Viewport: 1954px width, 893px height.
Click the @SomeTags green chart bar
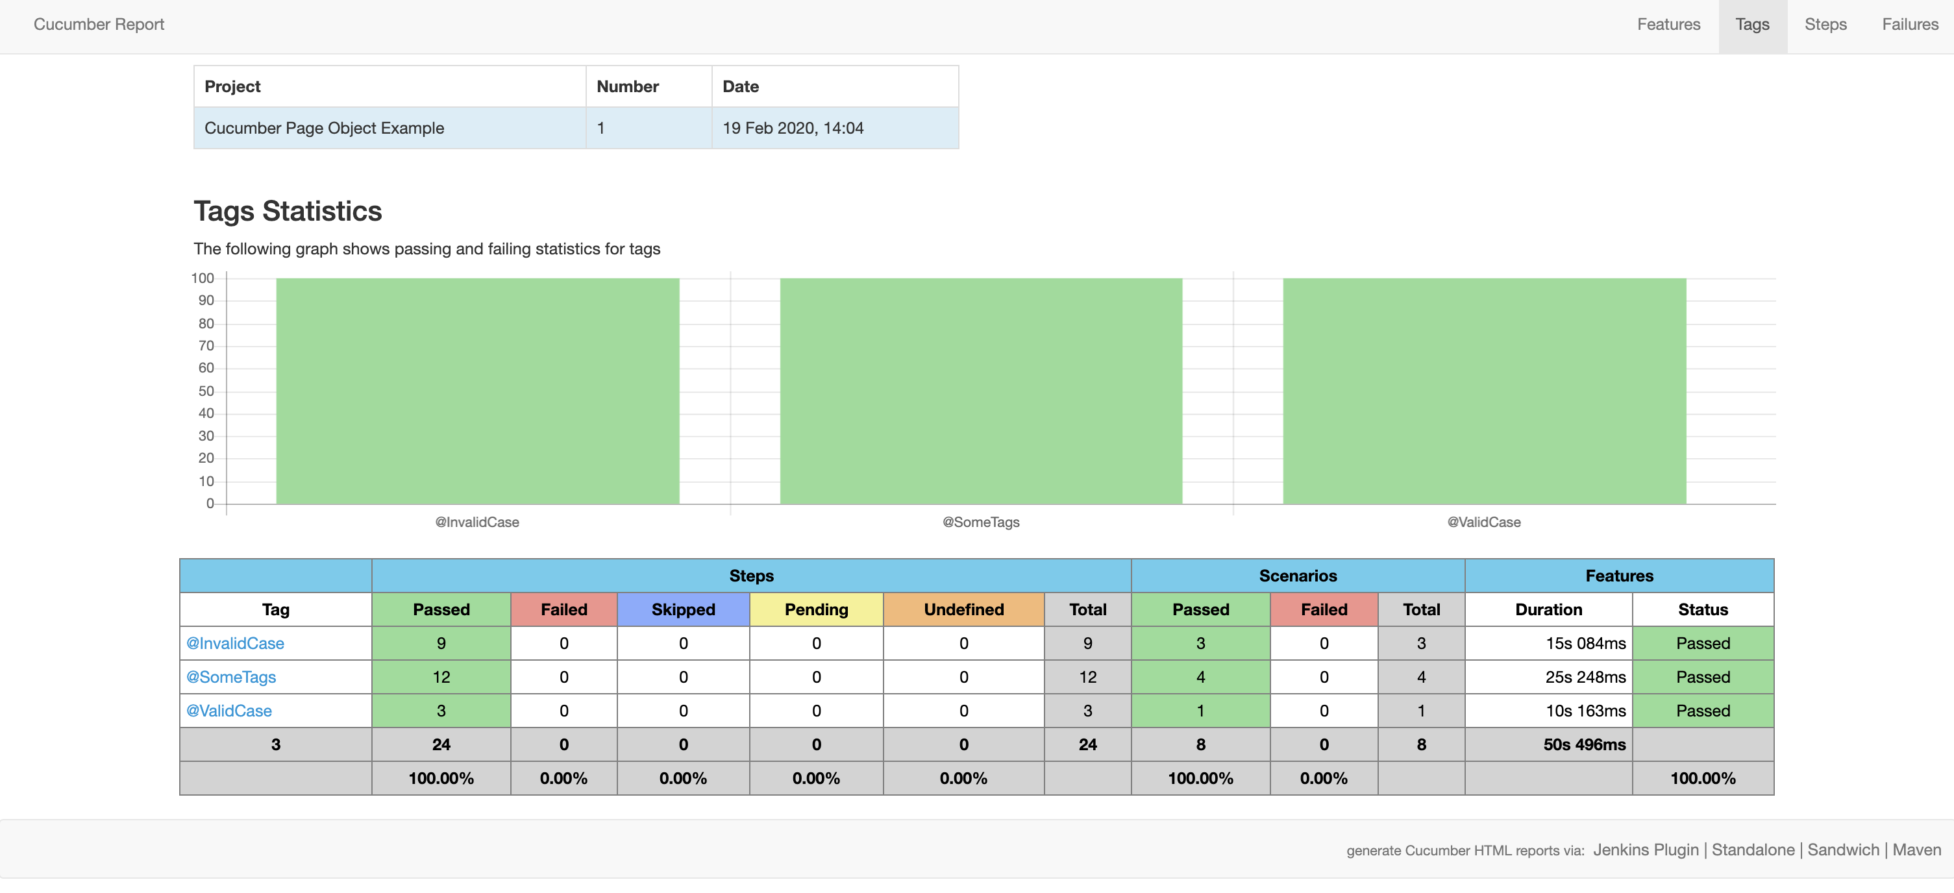click(x=981, y=391)
